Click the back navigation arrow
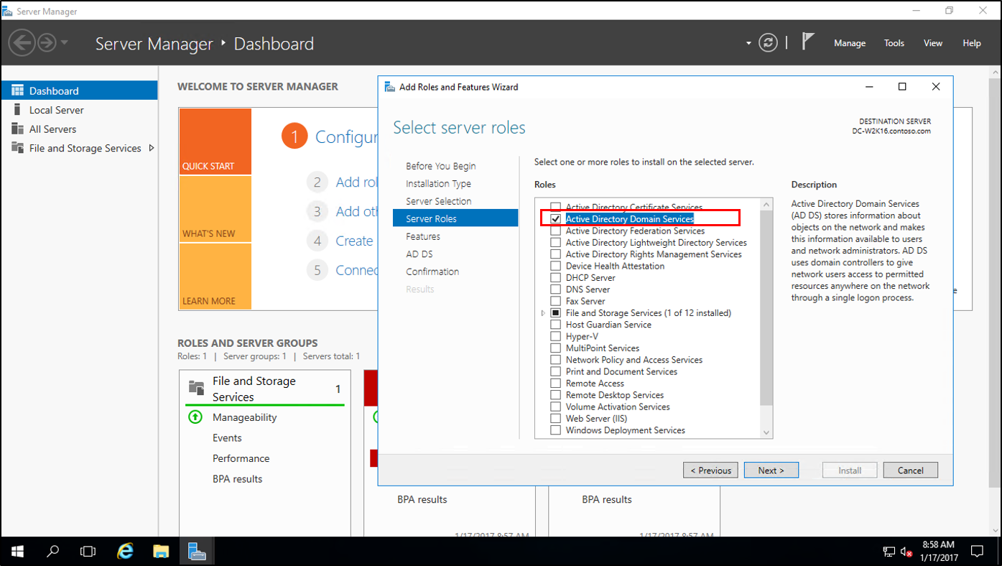Image resolution: width=1002 pixels, height=566 pixels. click(x=21, y=42)
